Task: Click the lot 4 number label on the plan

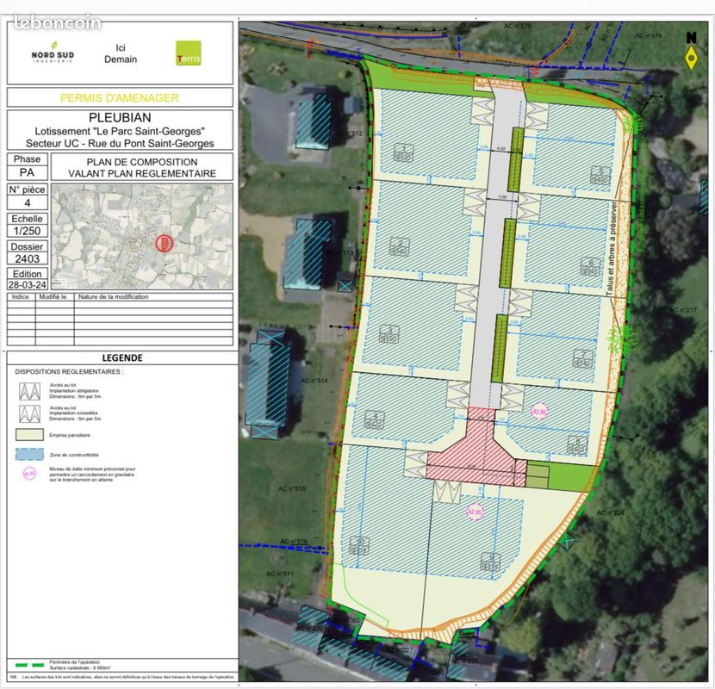Action: pyautogui.click(x=375, y=419)
